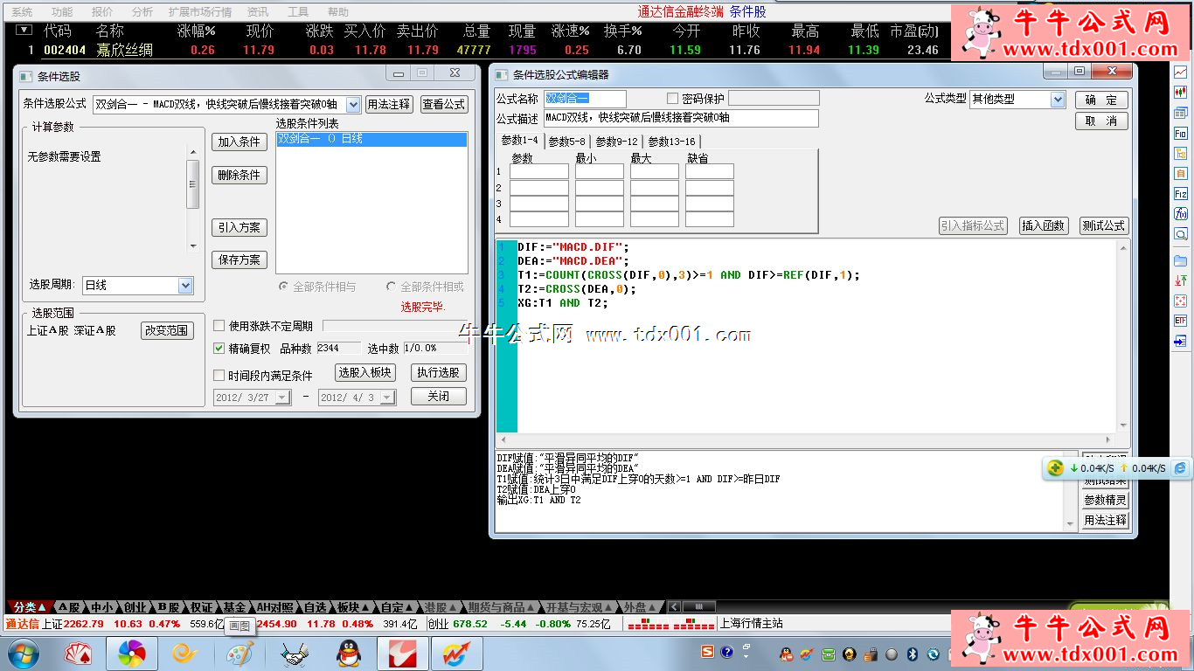Click the dropdown triangle icon above 代码 column
Viewport: 1194px width, 671px height.
pyautogui.click(x=23, y=31)
